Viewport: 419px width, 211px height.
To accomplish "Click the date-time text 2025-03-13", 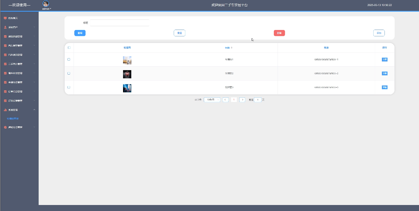I will coord(380,5).
